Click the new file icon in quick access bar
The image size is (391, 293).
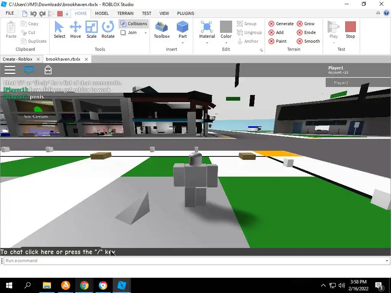pyautogui.click(x=25, y=14)
